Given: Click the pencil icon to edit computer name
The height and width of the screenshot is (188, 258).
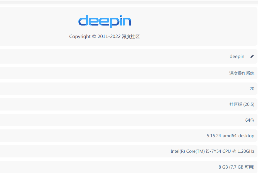Looking at the screenshot, I should [252, 56].
